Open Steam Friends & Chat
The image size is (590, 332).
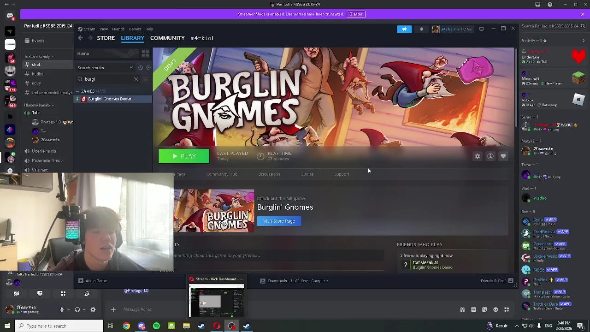(x=496, y=281)
